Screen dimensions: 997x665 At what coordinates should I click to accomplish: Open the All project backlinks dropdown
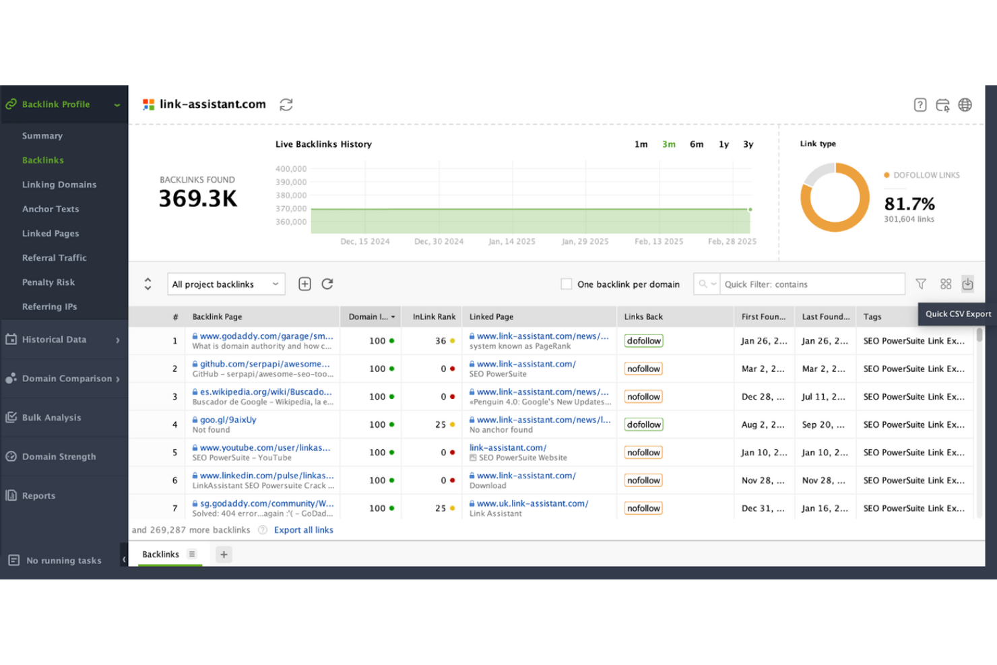click(226, 284)
